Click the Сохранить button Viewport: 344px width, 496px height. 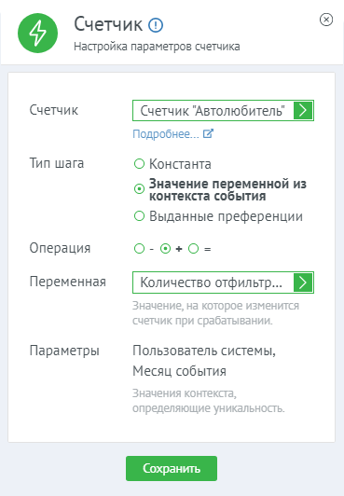pyautogui.click(x=172, y=468)
